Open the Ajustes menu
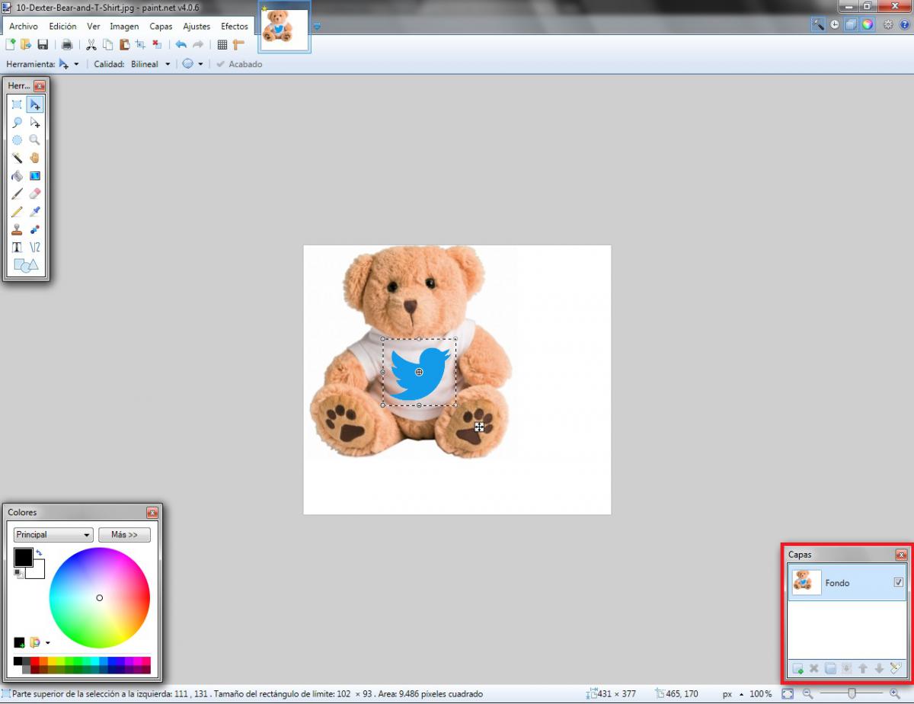This screenshot has height=704, width=914. point(197,26)
